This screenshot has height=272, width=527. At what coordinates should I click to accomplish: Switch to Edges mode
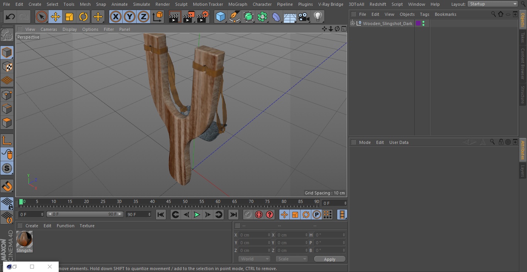coord(7,108)
